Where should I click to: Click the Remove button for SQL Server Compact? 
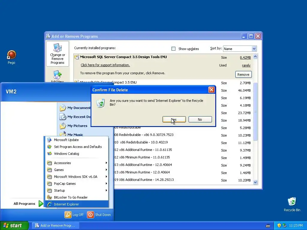(243, 75)
